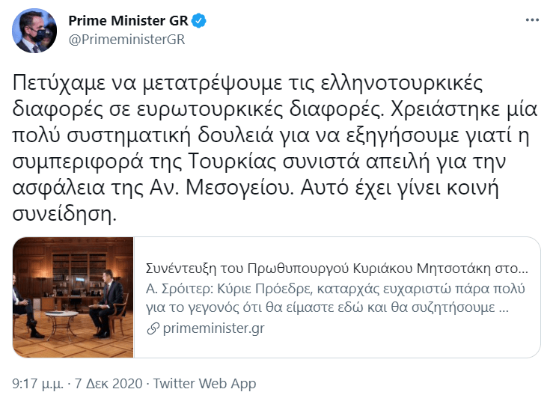Click the ellipsis ending the card title

point(523,267)
